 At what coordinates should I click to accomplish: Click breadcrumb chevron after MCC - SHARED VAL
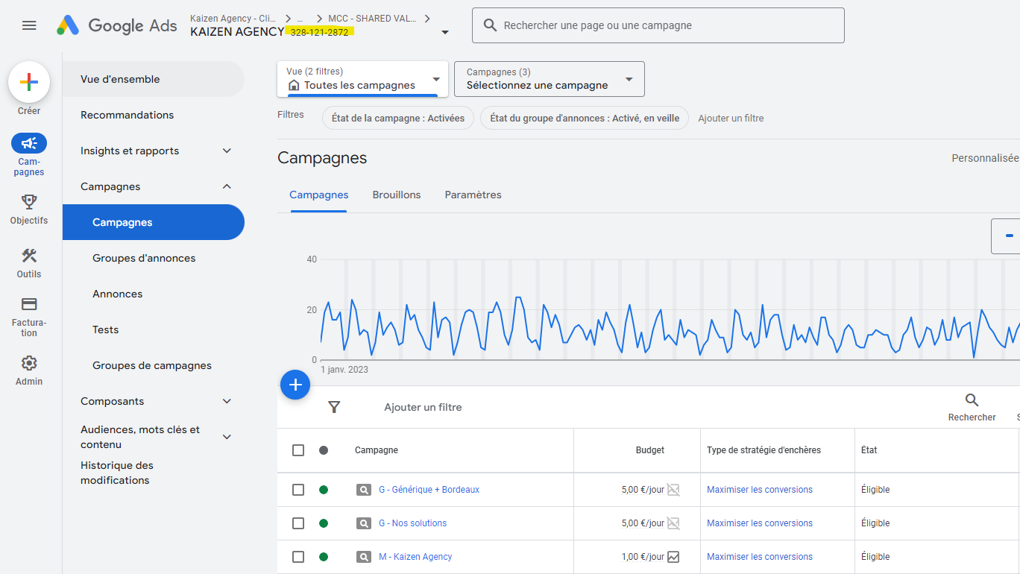click(x=427, y=19)
